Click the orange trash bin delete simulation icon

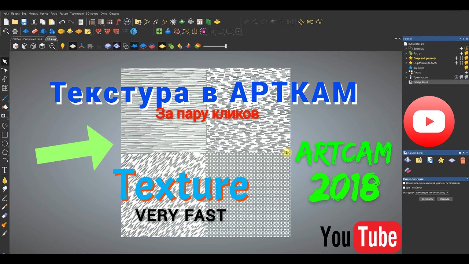[463, 160]
